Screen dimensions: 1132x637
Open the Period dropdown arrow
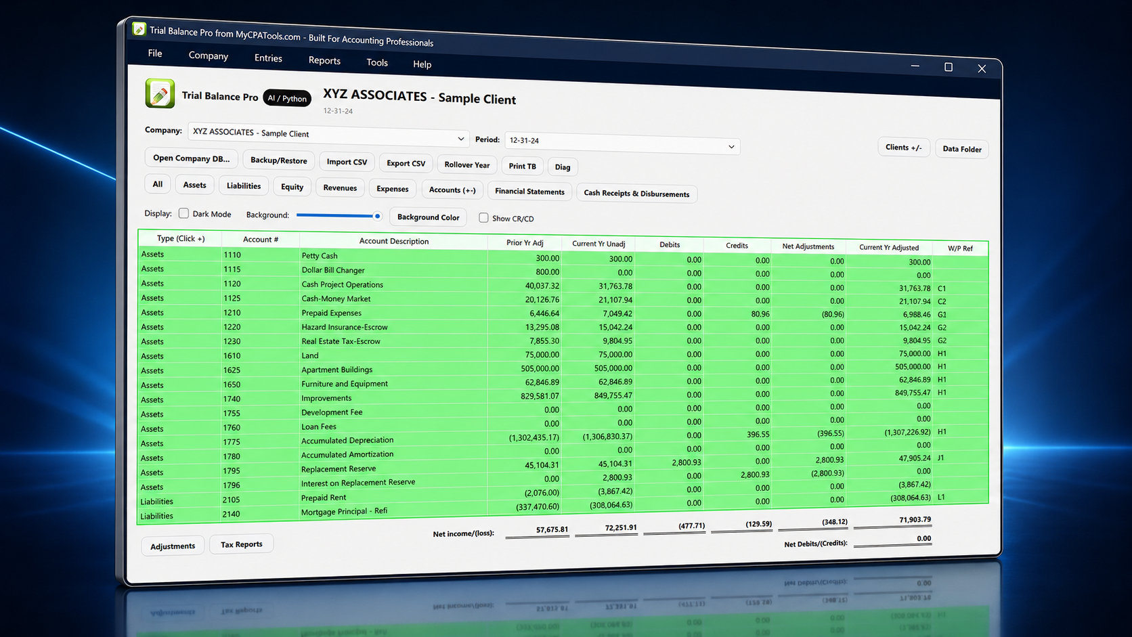731,146
